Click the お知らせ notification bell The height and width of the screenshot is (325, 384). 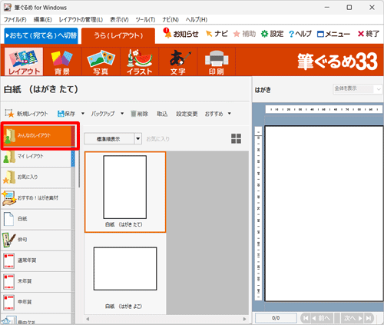click(181, 34)
